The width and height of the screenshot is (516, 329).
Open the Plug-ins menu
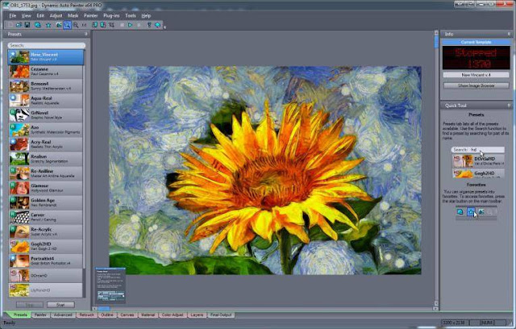point(111,15)
